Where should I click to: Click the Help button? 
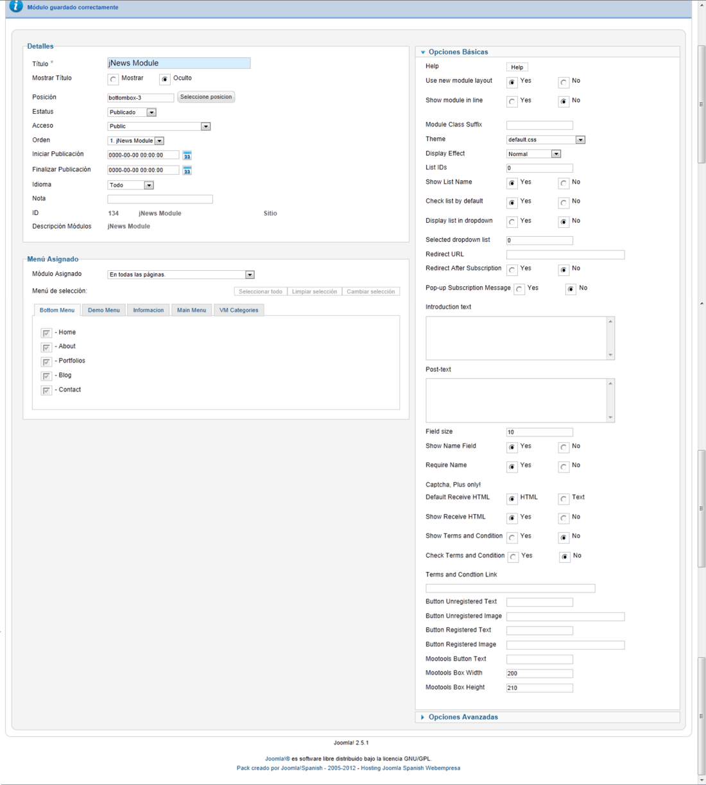(517, 67)
